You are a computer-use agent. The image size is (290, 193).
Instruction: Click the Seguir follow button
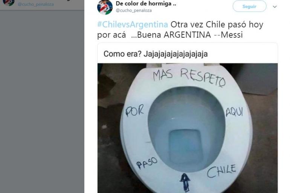249,6
